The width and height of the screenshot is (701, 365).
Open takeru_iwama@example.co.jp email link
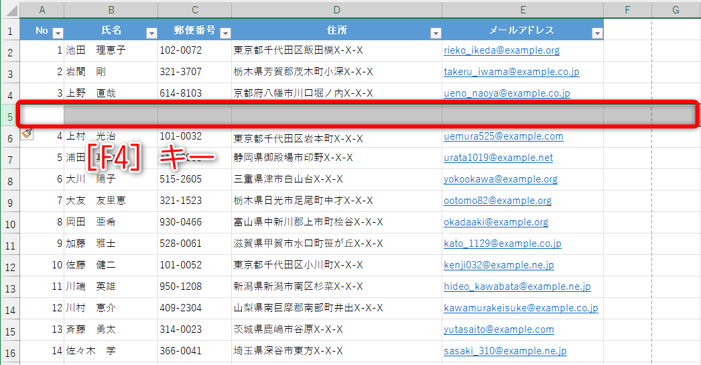[511, 72]
